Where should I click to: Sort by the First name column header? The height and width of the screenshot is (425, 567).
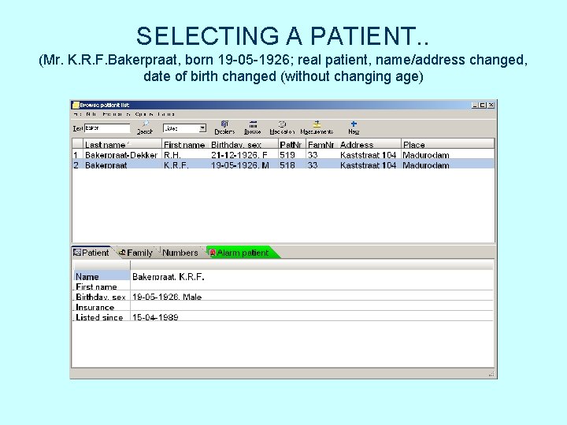click(186, 145)
